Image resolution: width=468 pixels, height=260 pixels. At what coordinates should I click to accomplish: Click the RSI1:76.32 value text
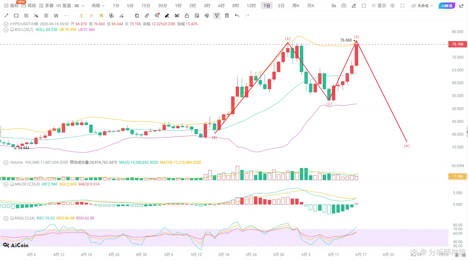pyautogui.click(x=46, y=218)
